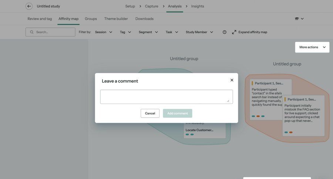The width and height of the screenshot is (333, 179).
Task: Open the Task filter dropdown
Action: coord(172,32)
